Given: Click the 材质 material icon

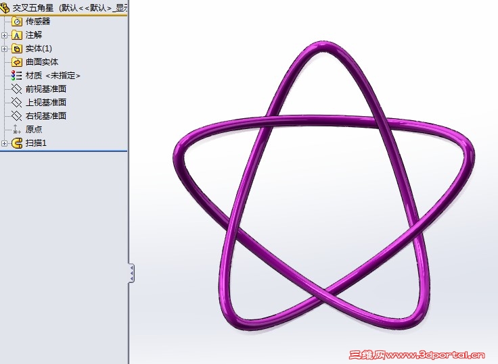Looking at the screenshot, I should click(x=16, y=76).
